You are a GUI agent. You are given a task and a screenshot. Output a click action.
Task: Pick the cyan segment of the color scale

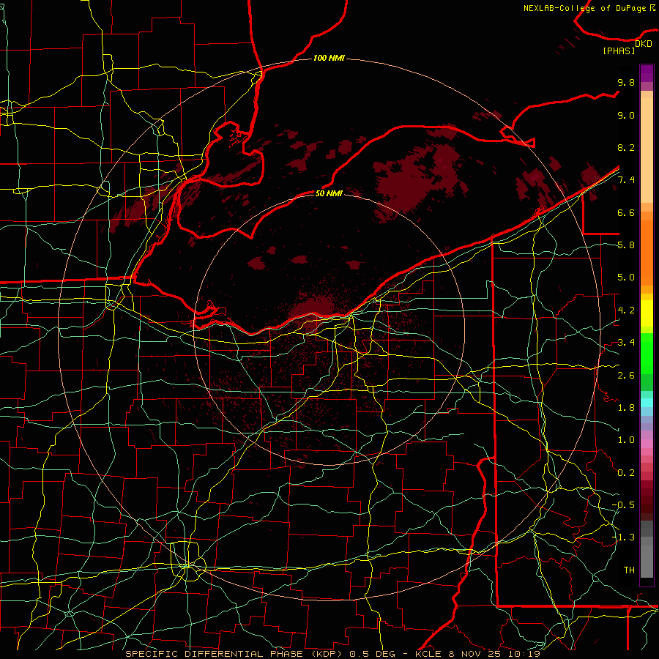pos(647,403)
